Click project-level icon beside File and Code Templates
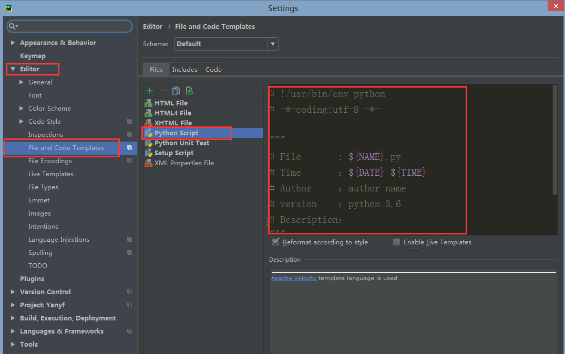565x354 pixels. tap(129, 148)
